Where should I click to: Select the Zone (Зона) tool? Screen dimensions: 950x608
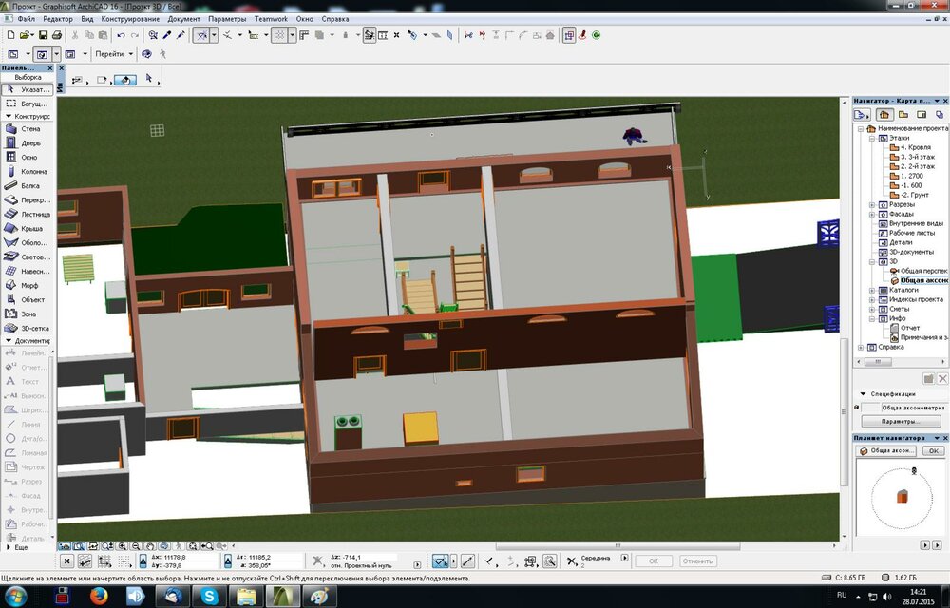pyautogui.click(x=27, y=313)
